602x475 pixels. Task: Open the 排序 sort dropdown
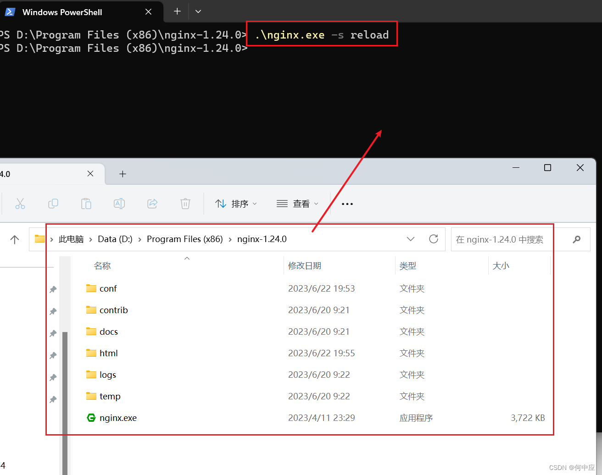(236, 204)
